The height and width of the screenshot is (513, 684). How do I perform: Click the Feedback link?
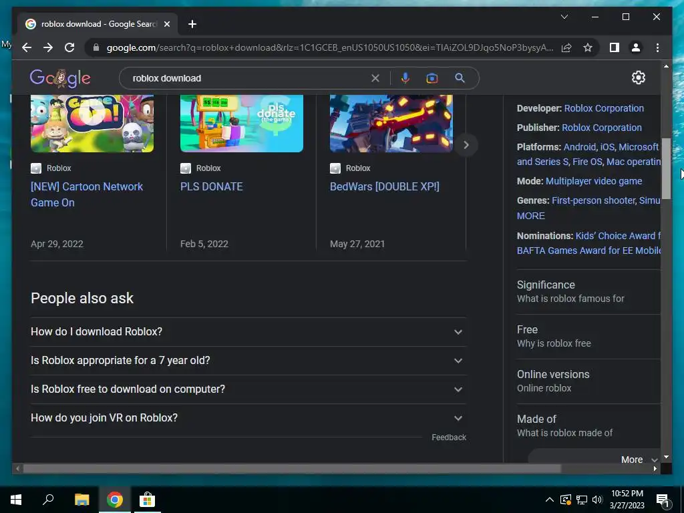449,437
